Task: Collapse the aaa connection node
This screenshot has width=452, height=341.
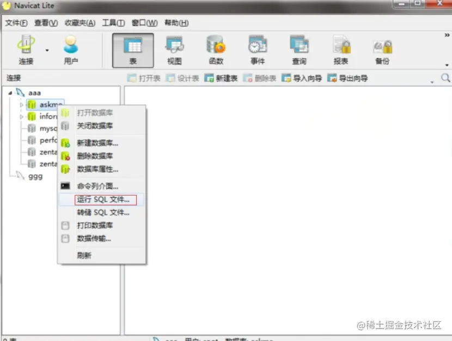Action: 10,92
